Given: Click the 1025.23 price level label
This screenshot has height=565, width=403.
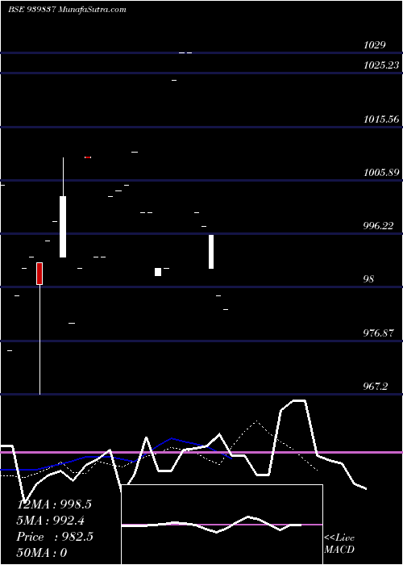Looking at the screenshot, I should [381, 65].
